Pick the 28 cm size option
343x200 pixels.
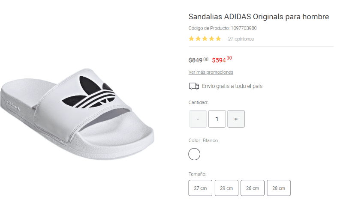(x=279, y=188)
